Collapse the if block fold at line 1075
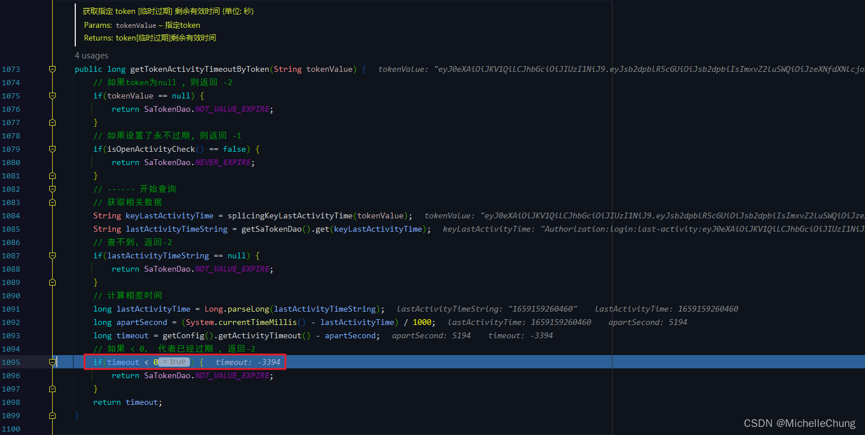 [x=52, y=96]
